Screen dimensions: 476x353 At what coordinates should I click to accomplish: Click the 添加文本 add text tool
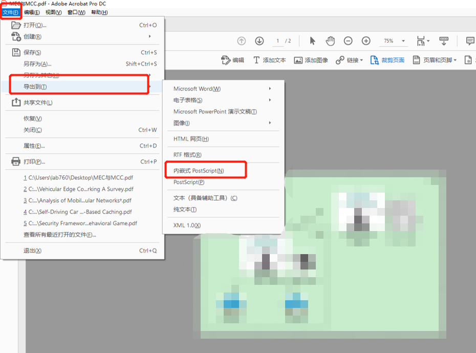270,60
